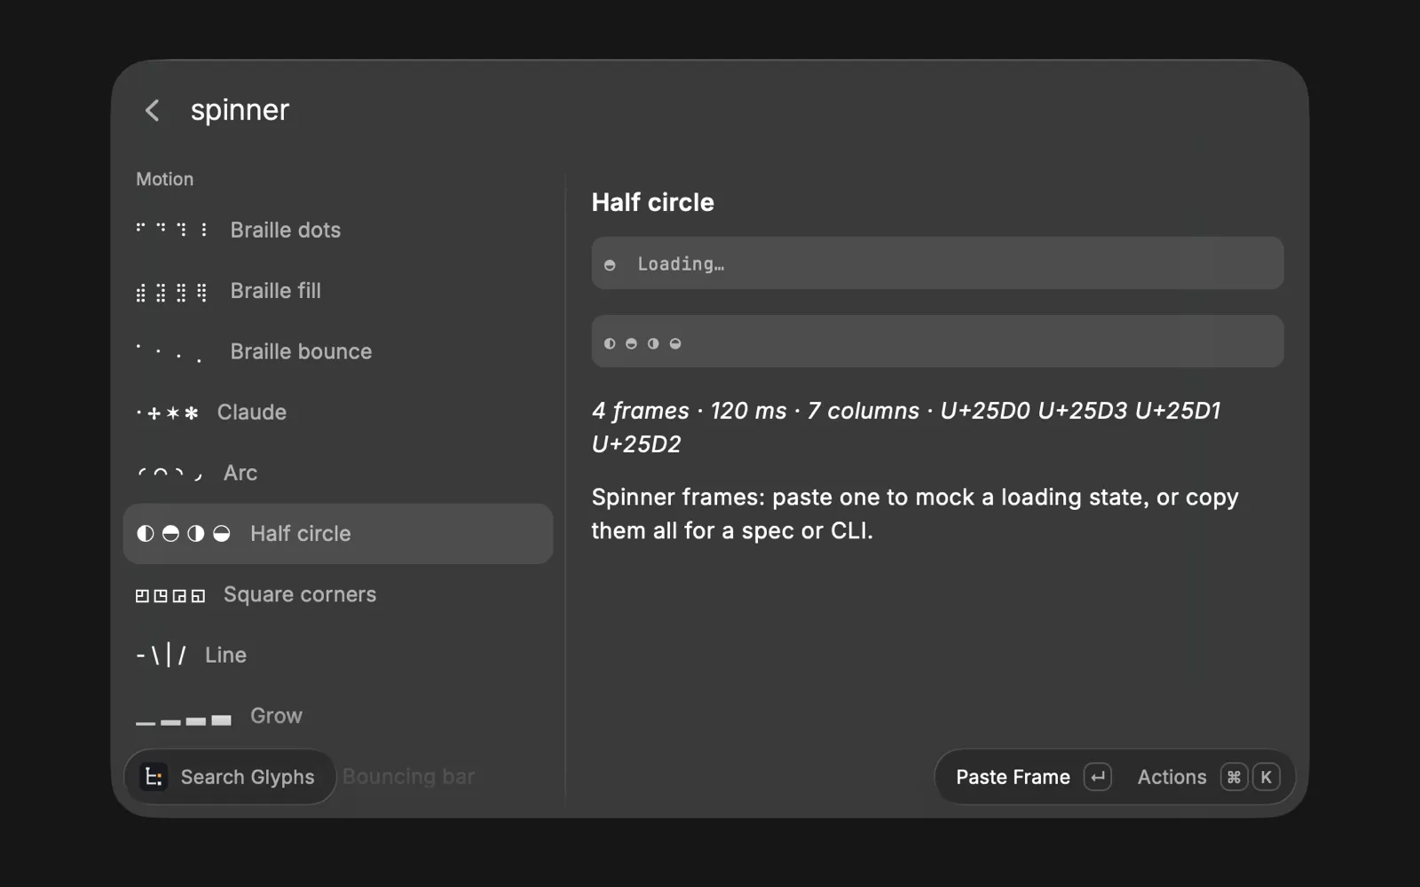
Task: Click the Braille dots glyph preview icons
Action: coord(172,230)
